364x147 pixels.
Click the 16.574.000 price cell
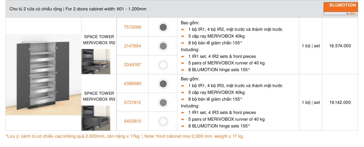pos(340,46)
